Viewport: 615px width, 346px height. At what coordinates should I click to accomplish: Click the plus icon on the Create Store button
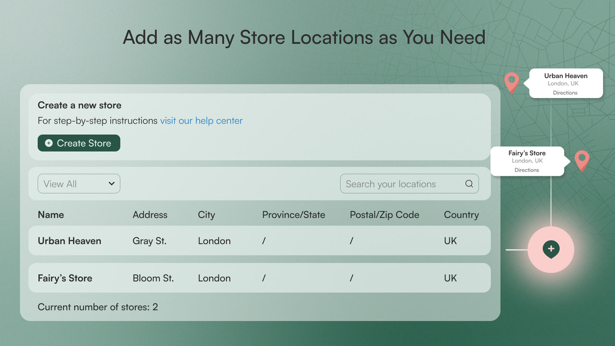[x=48, y=143]
